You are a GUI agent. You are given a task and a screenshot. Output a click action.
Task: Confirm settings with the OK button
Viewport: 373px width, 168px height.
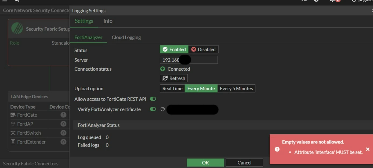click(x=205, y=163)
